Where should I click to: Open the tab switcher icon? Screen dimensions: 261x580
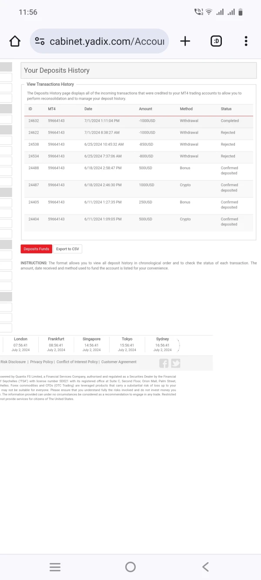coord(216,41)
